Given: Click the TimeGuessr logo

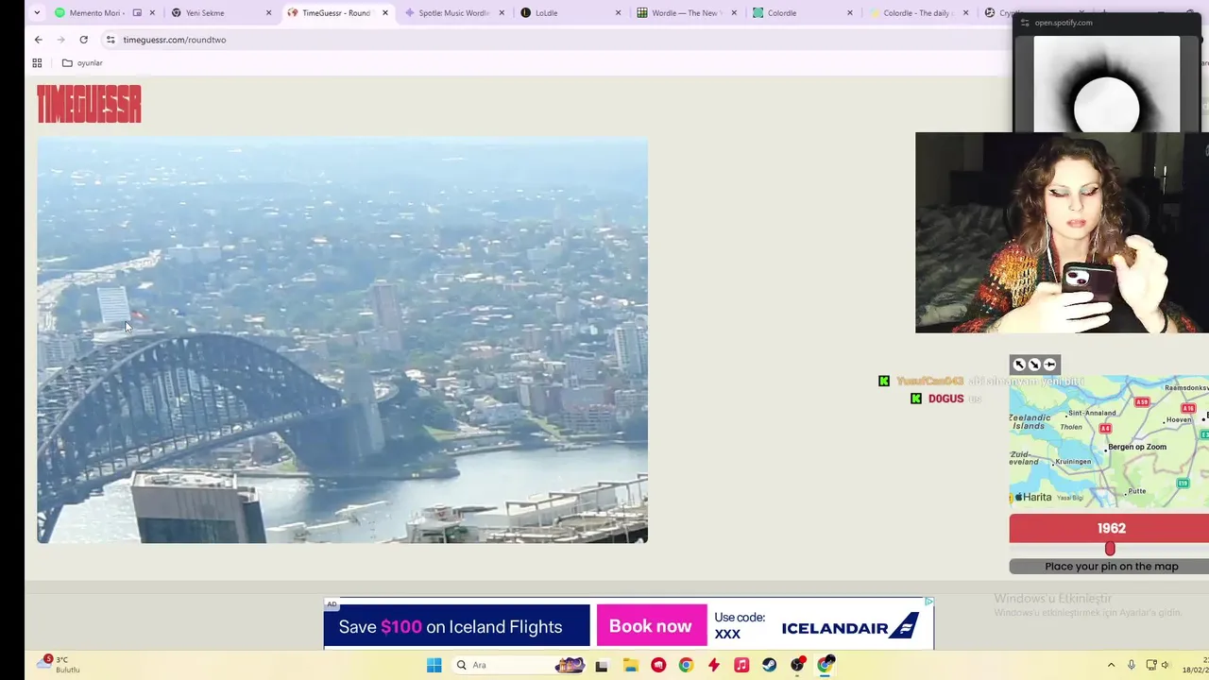Looking at the screenshot, I should click(x=89, y=104).
